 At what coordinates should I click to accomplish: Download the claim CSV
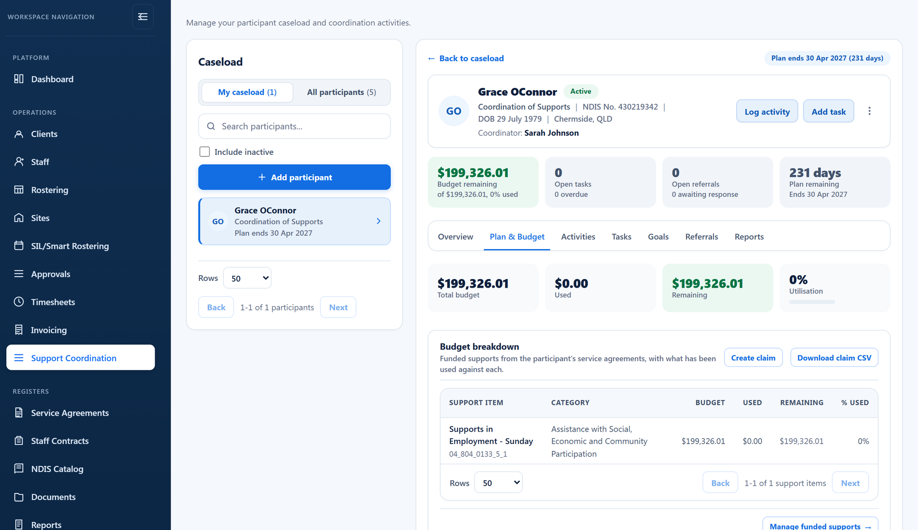click(x=834, y=358)
